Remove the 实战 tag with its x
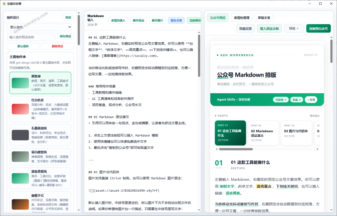Image resolution: width=337 pixels, height=216 pixels. [300, 100]
